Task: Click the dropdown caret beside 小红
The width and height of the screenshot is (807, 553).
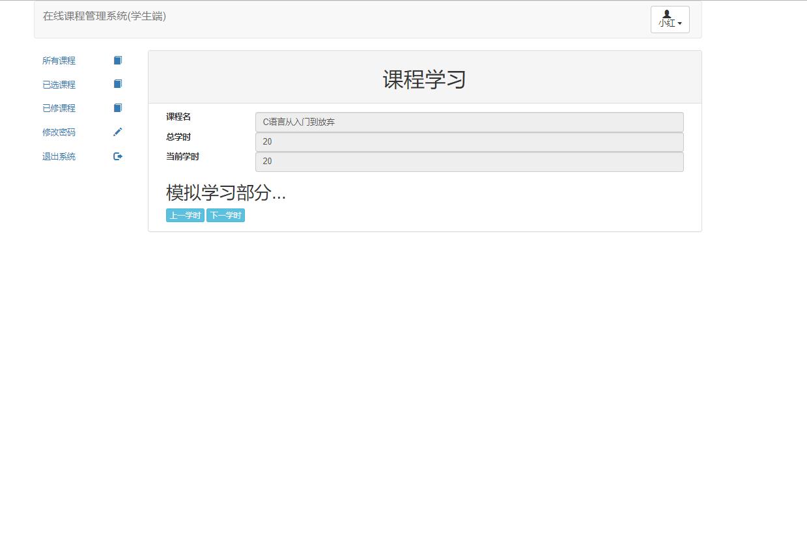Action: coord(681,23)
